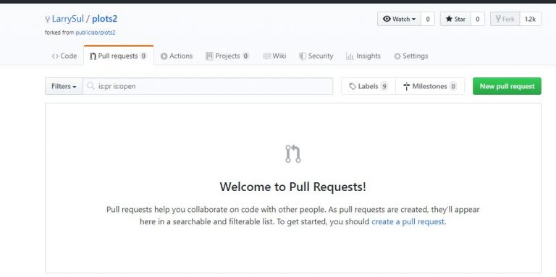This screenshot has height=277, width=556.
Task: Open the Watch dropdown button
Action: pyautogui.click(x=400, y=19)
